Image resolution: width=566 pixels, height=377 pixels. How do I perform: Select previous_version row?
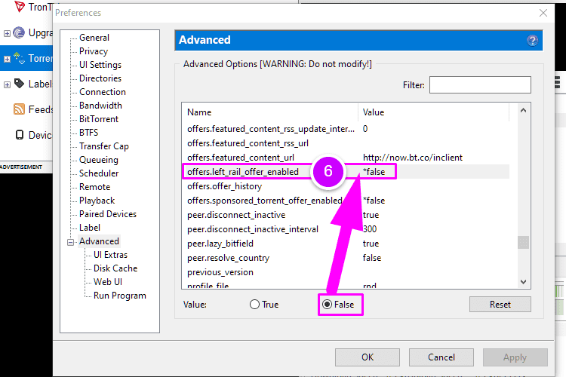tap(346, 272)
